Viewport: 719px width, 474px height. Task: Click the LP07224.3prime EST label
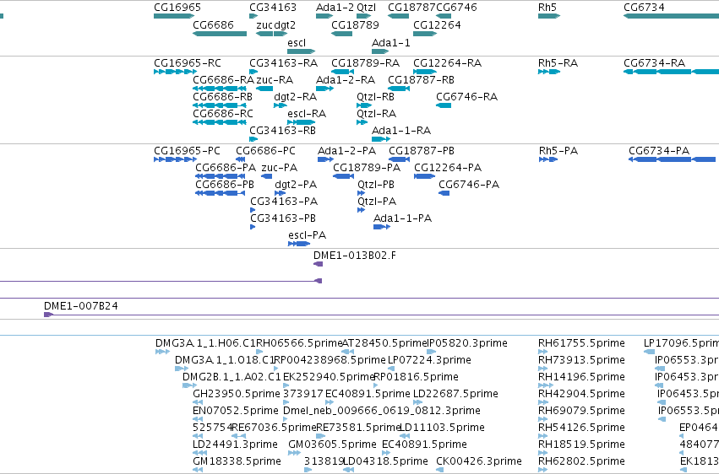[x=429, y=360]
